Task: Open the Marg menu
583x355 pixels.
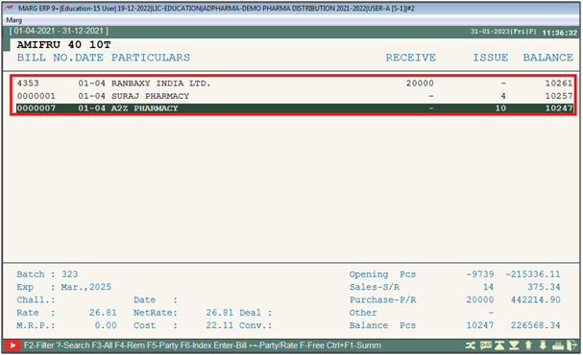Action: tap(14, 20)
